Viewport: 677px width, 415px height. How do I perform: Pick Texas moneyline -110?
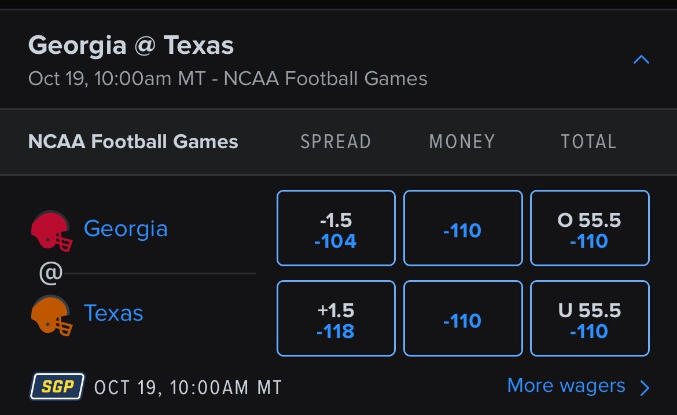463,318
